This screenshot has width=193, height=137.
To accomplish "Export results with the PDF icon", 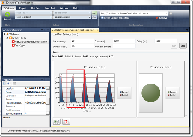I will click(66, 122).
